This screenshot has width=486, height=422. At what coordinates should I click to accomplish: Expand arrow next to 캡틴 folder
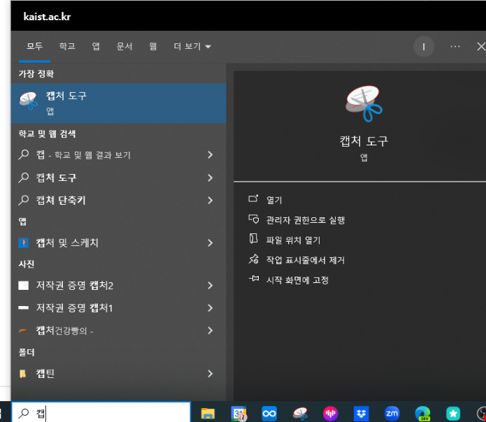pos(210,374)
